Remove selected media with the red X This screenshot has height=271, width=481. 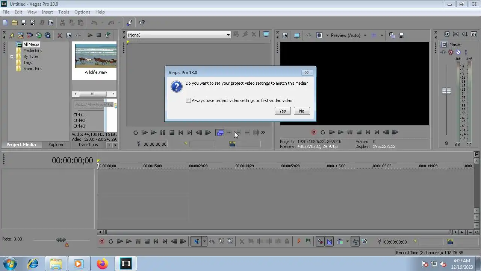[x=59, y=35]
